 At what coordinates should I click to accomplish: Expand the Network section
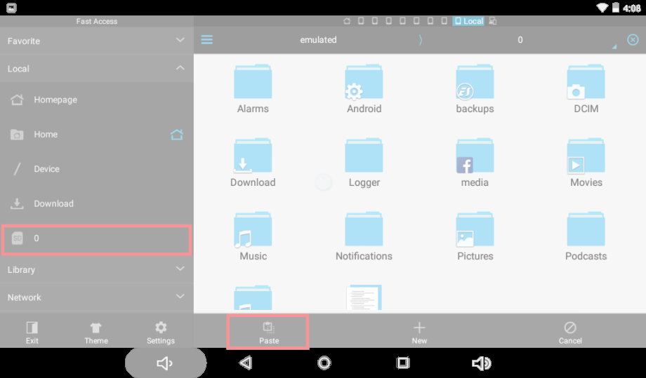coord(97,297)
